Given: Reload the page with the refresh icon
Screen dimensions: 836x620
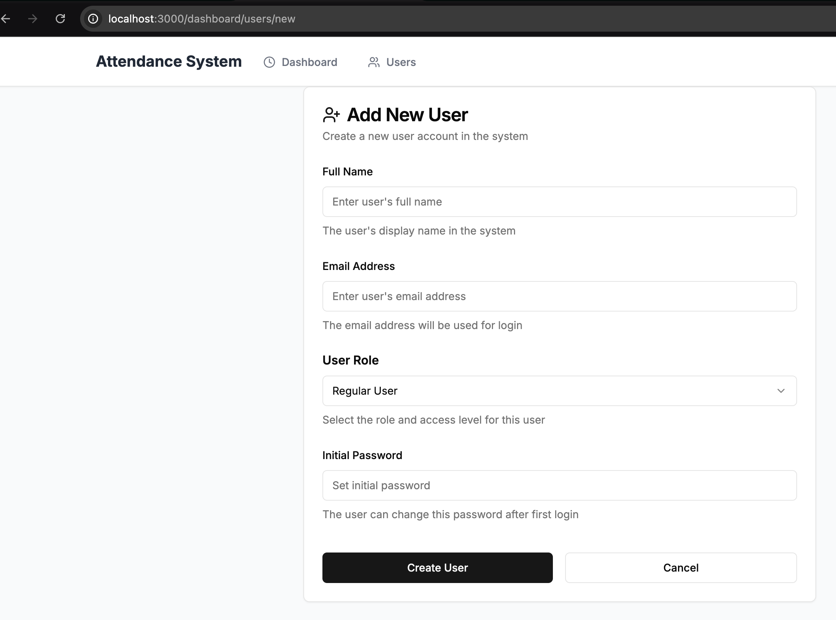Looking at the screenshot, I should click(x=60, y=19).
